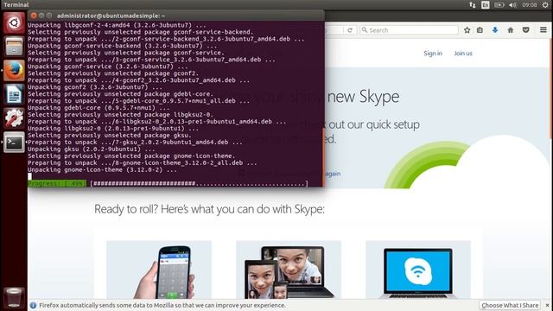Open the clock showing 09:08
Image resolution: width=553 pixels, height=311 pixels.
530,4
